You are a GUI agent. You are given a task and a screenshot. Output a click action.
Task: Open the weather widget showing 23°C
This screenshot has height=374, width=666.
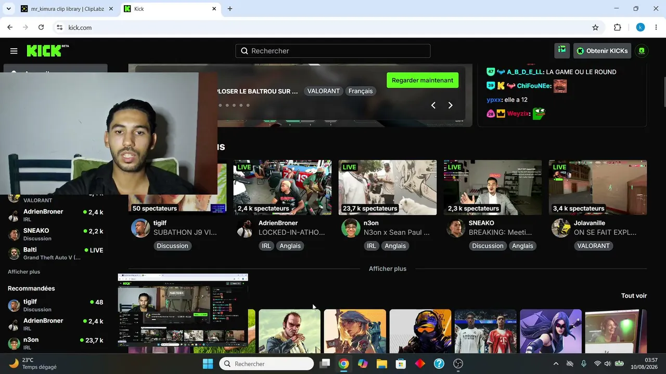[x=32, y=364]
